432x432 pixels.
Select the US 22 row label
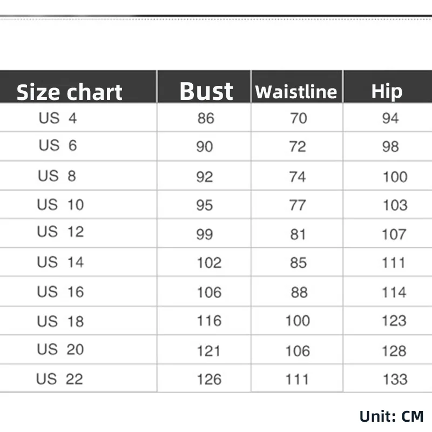[x=59, y=379]
